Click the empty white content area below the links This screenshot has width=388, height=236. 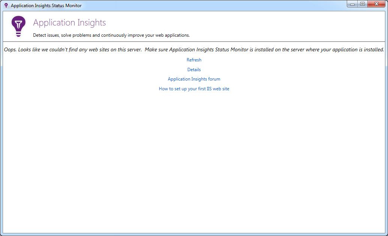tap(194, 157)
